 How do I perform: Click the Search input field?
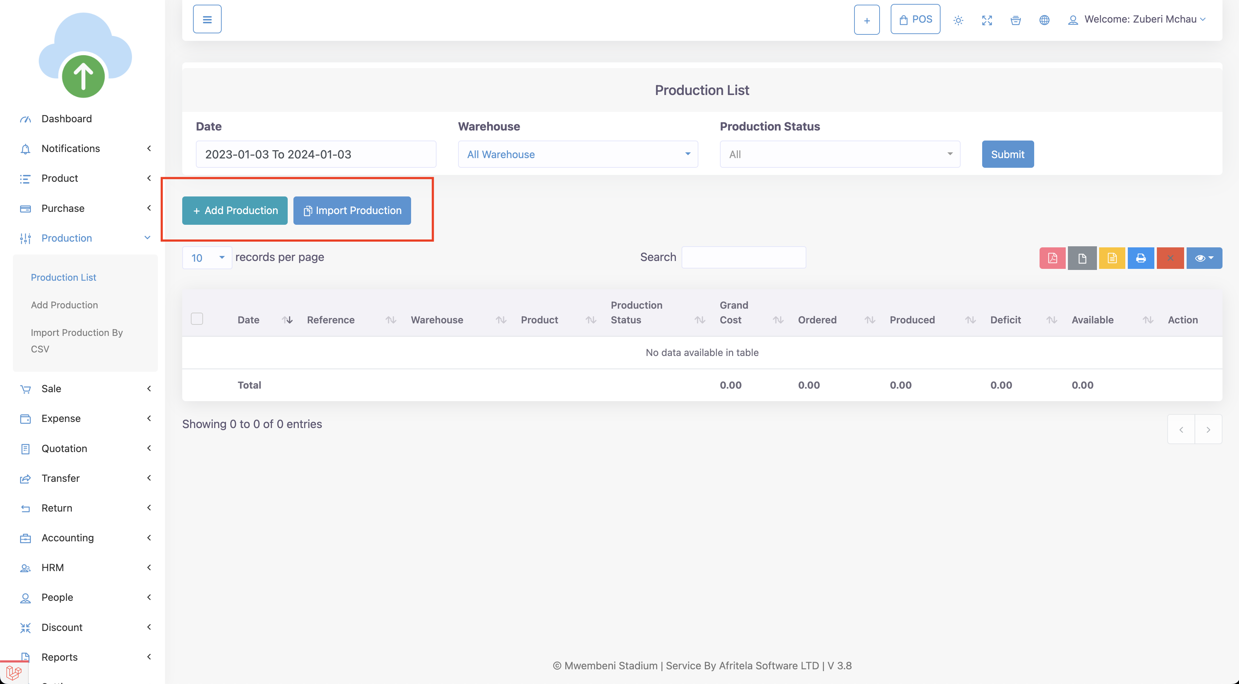coord(743,257)
